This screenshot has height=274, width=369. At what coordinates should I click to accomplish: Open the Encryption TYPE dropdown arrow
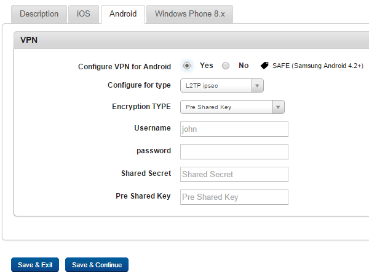[x=278, y=107]
